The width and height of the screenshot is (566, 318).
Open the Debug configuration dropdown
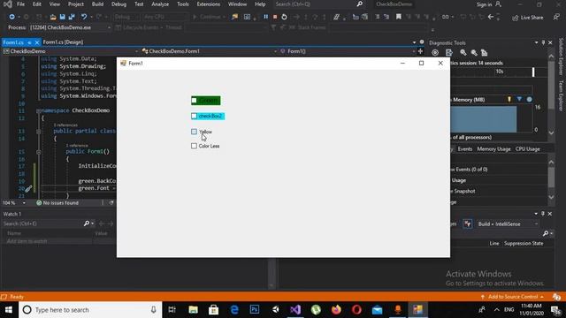pos(126,17)
